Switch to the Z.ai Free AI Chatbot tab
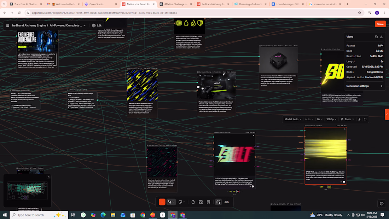Screen dimensions: 389x219 tap(26, 4)
